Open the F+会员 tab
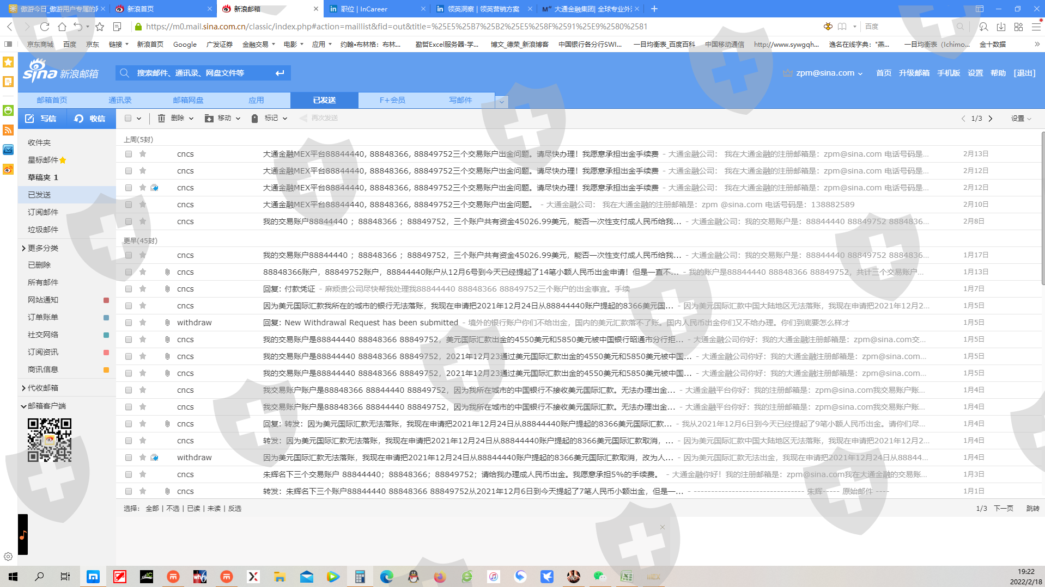The height and width of the screenshot is (587, 1045). (x=392, y=100)
